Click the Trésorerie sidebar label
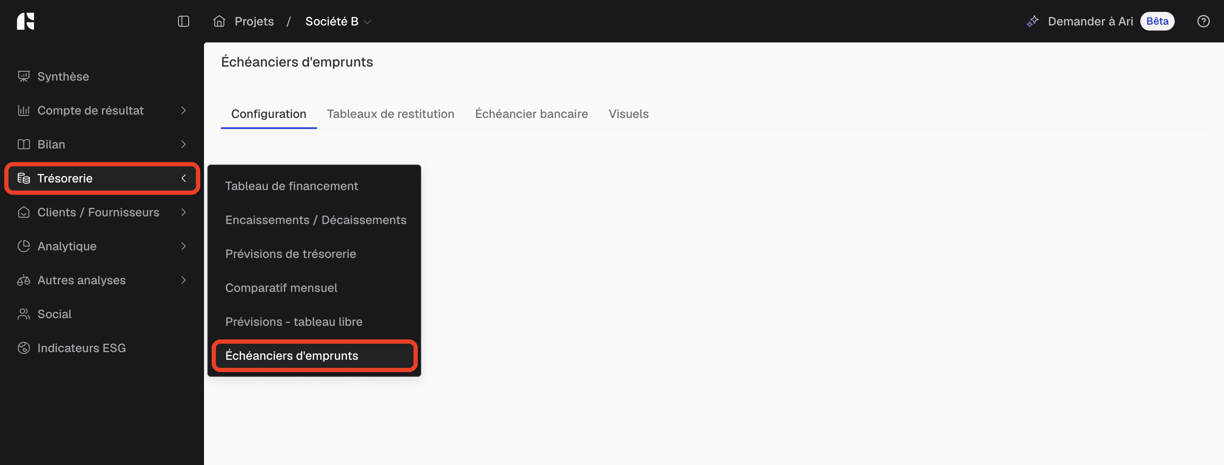 (x=65, y=179)
